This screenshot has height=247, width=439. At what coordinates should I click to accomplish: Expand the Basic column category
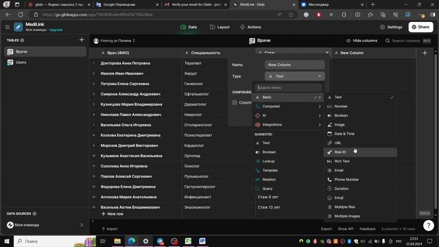point(288,97)
